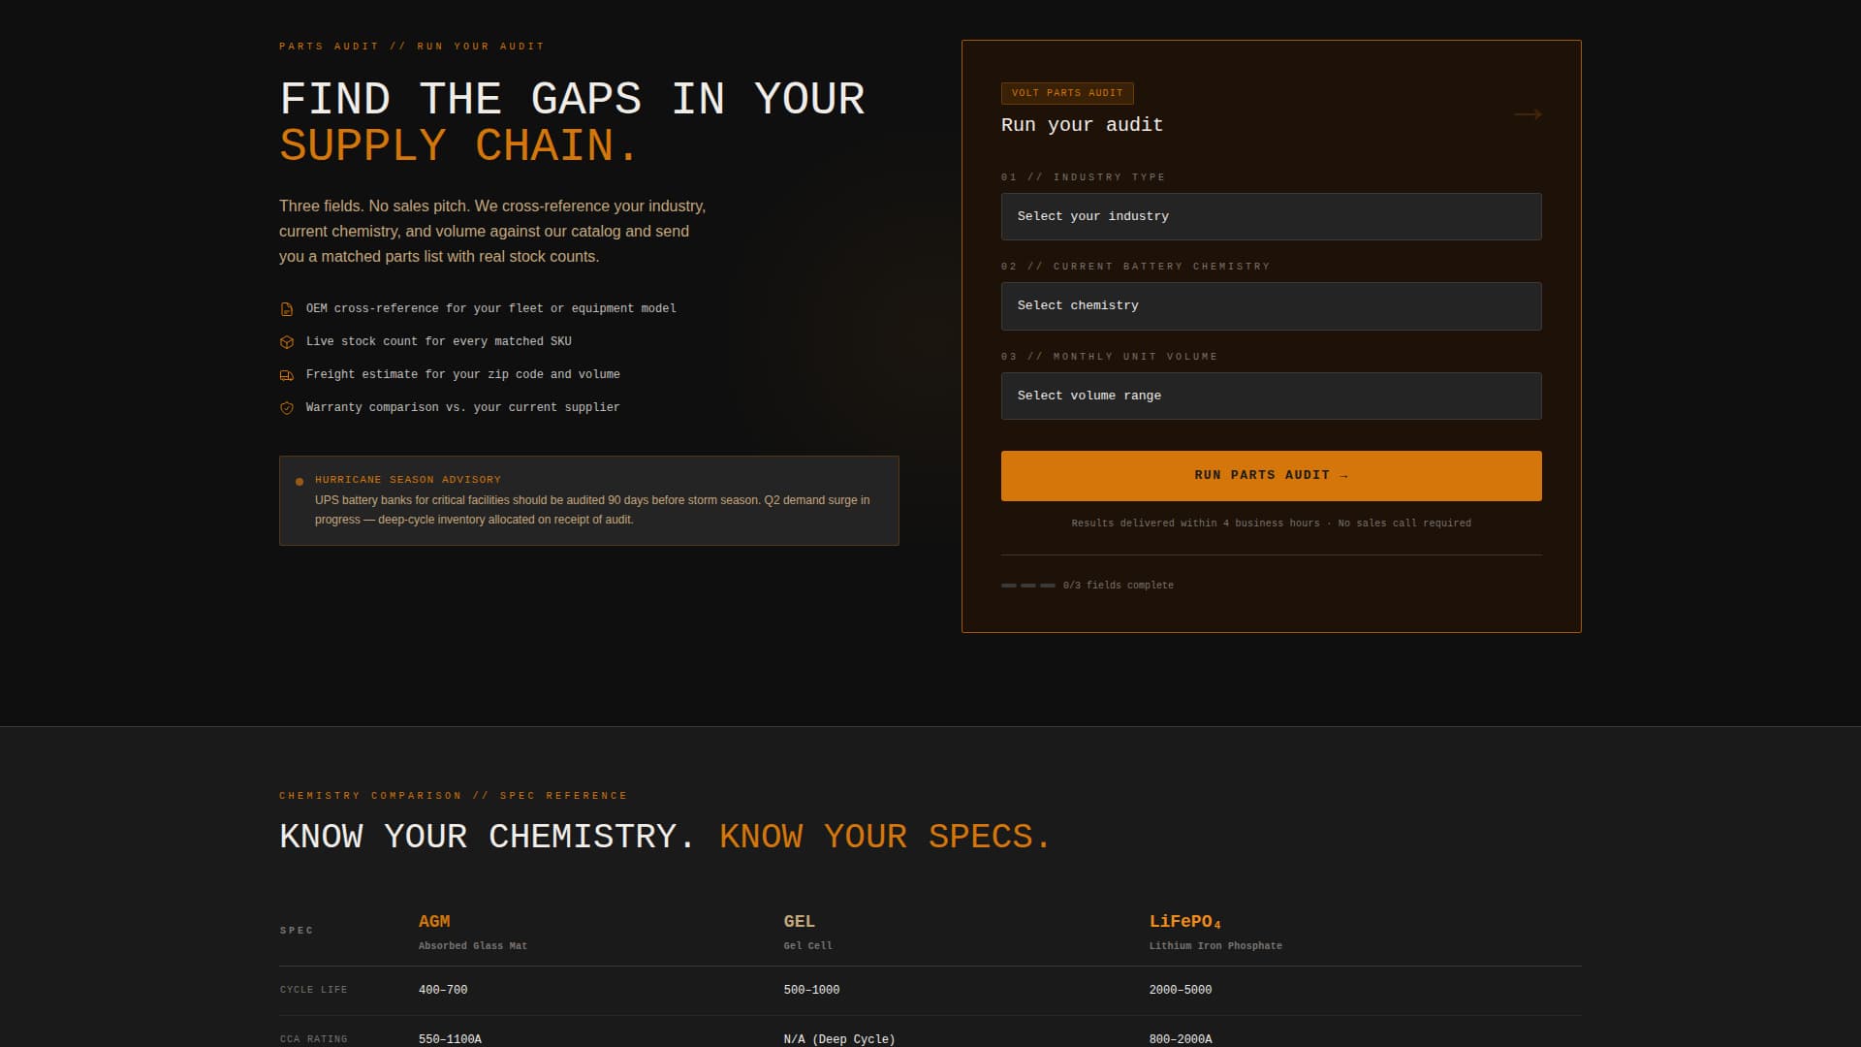Click the Chemistry Comparison section label
This screenshot has height=1047, width=1861.
coord(369,796)
